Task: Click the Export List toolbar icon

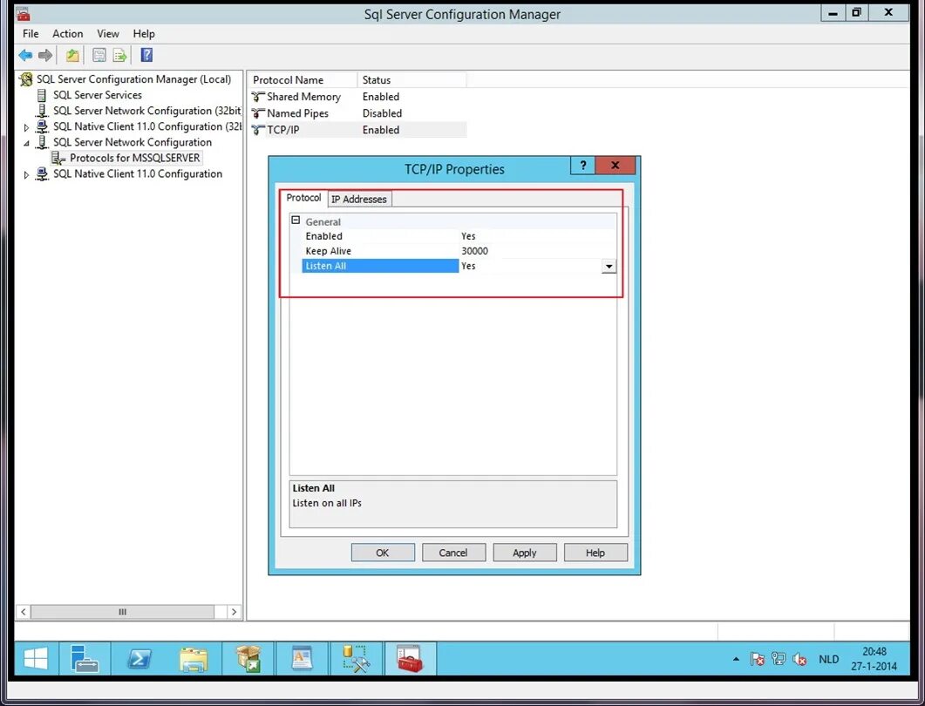Action: pos(119,56)
